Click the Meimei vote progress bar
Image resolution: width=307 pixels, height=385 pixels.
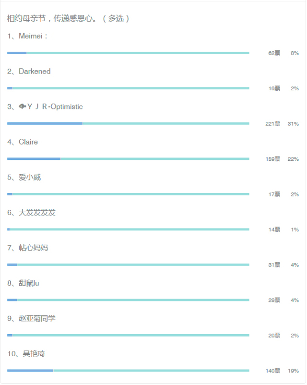(128, 53)
